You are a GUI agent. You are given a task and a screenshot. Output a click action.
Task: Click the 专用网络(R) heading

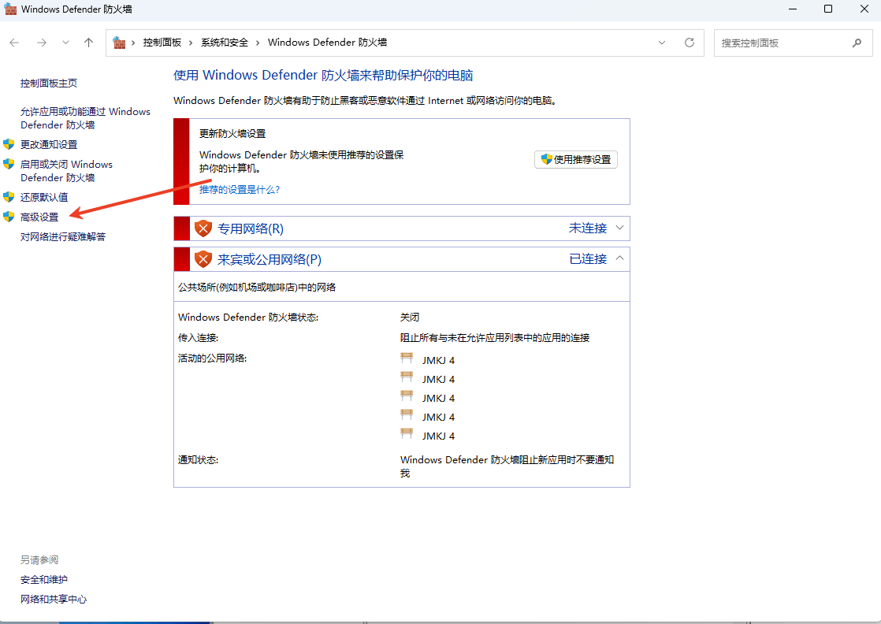click(x=251, y=228)
